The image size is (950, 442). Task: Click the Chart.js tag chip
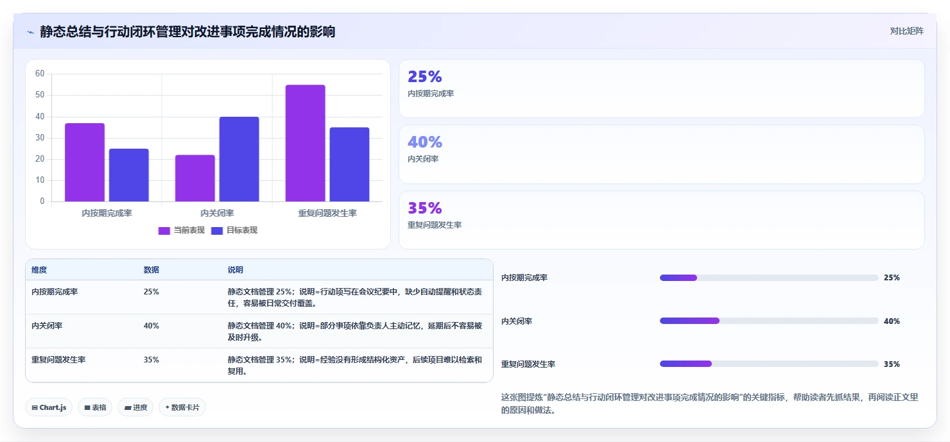(x=49, y=407)
